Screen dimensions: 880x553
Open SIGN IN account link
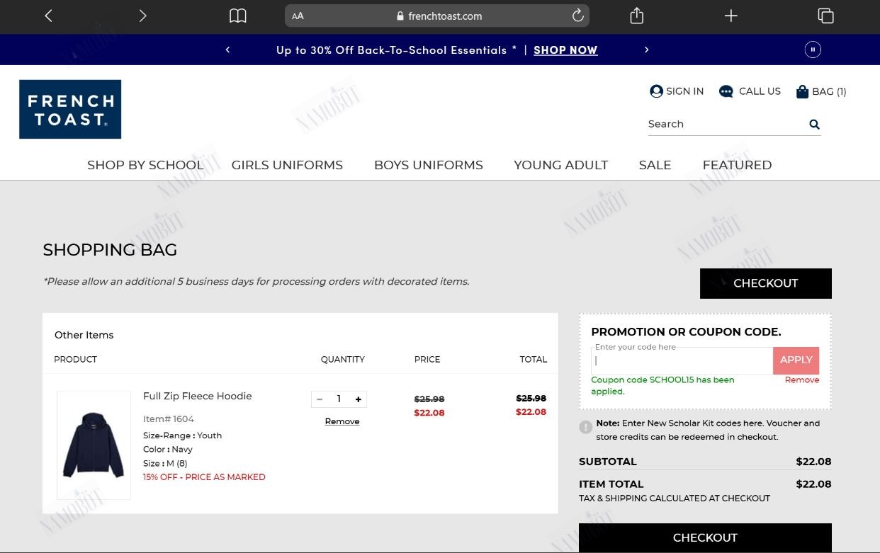pyautogui.click(x=684, y=91)
